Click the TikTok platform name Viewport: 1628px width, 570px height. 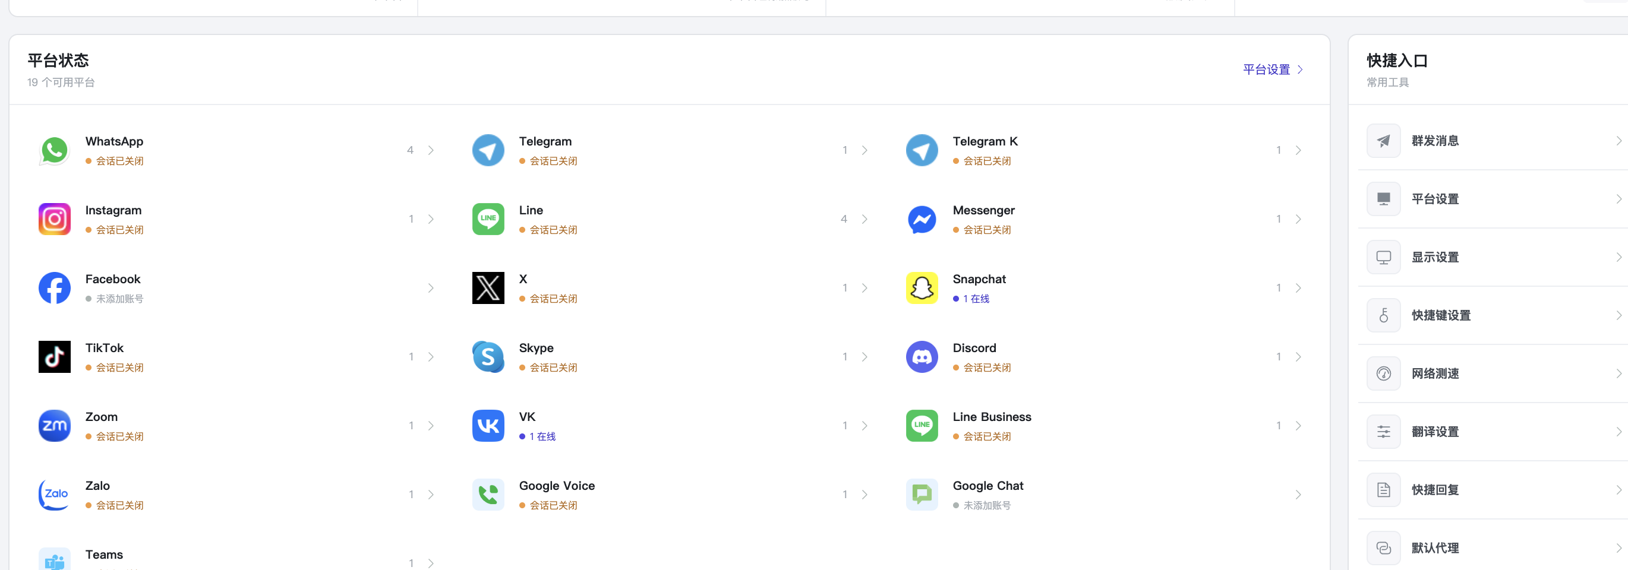[105, 348]
